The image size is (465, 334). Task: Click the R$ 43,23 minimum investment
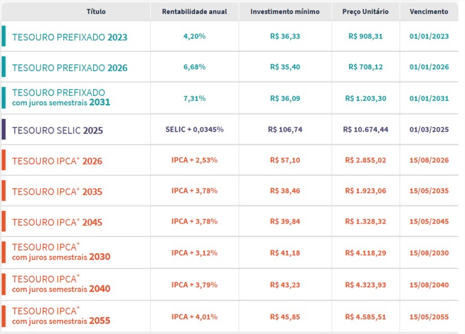pos(285,285)
